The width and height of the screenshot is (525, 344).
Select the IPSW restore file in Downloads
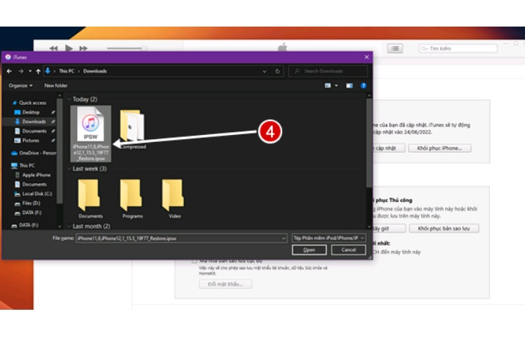pyautogui.click(x=91, y=134)
